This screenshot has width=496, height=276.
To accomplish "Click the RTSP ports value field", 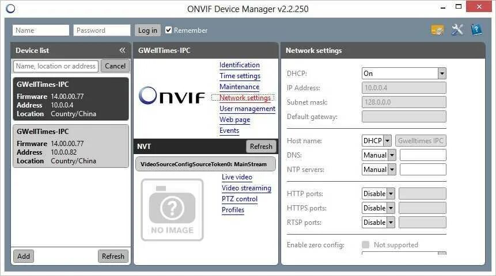I will point(422,223).
